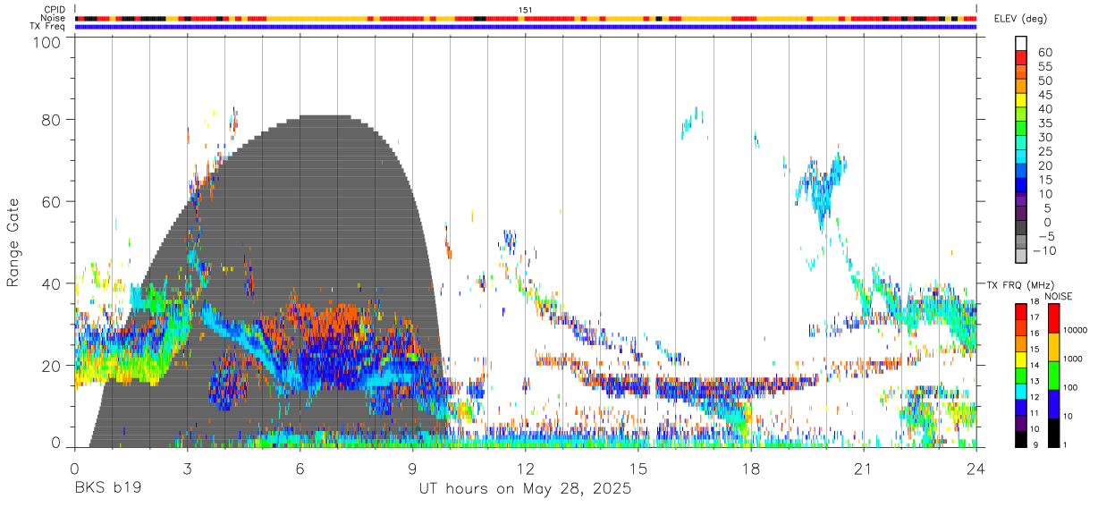
Task: Click range gate tick label 60 on left axis
Action: [52, 201]
